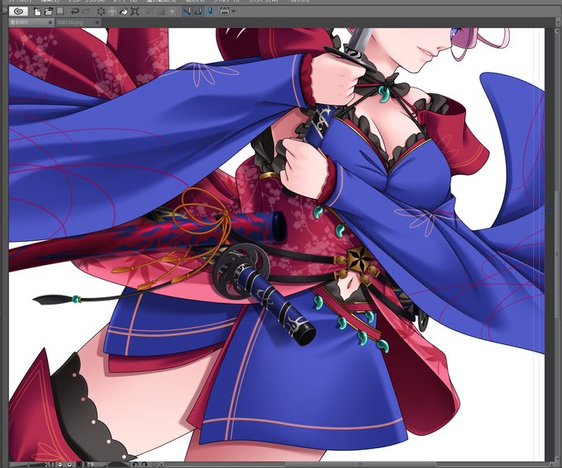
Task: Toggle Snap to Special Ruler
Action: point(198,12)
